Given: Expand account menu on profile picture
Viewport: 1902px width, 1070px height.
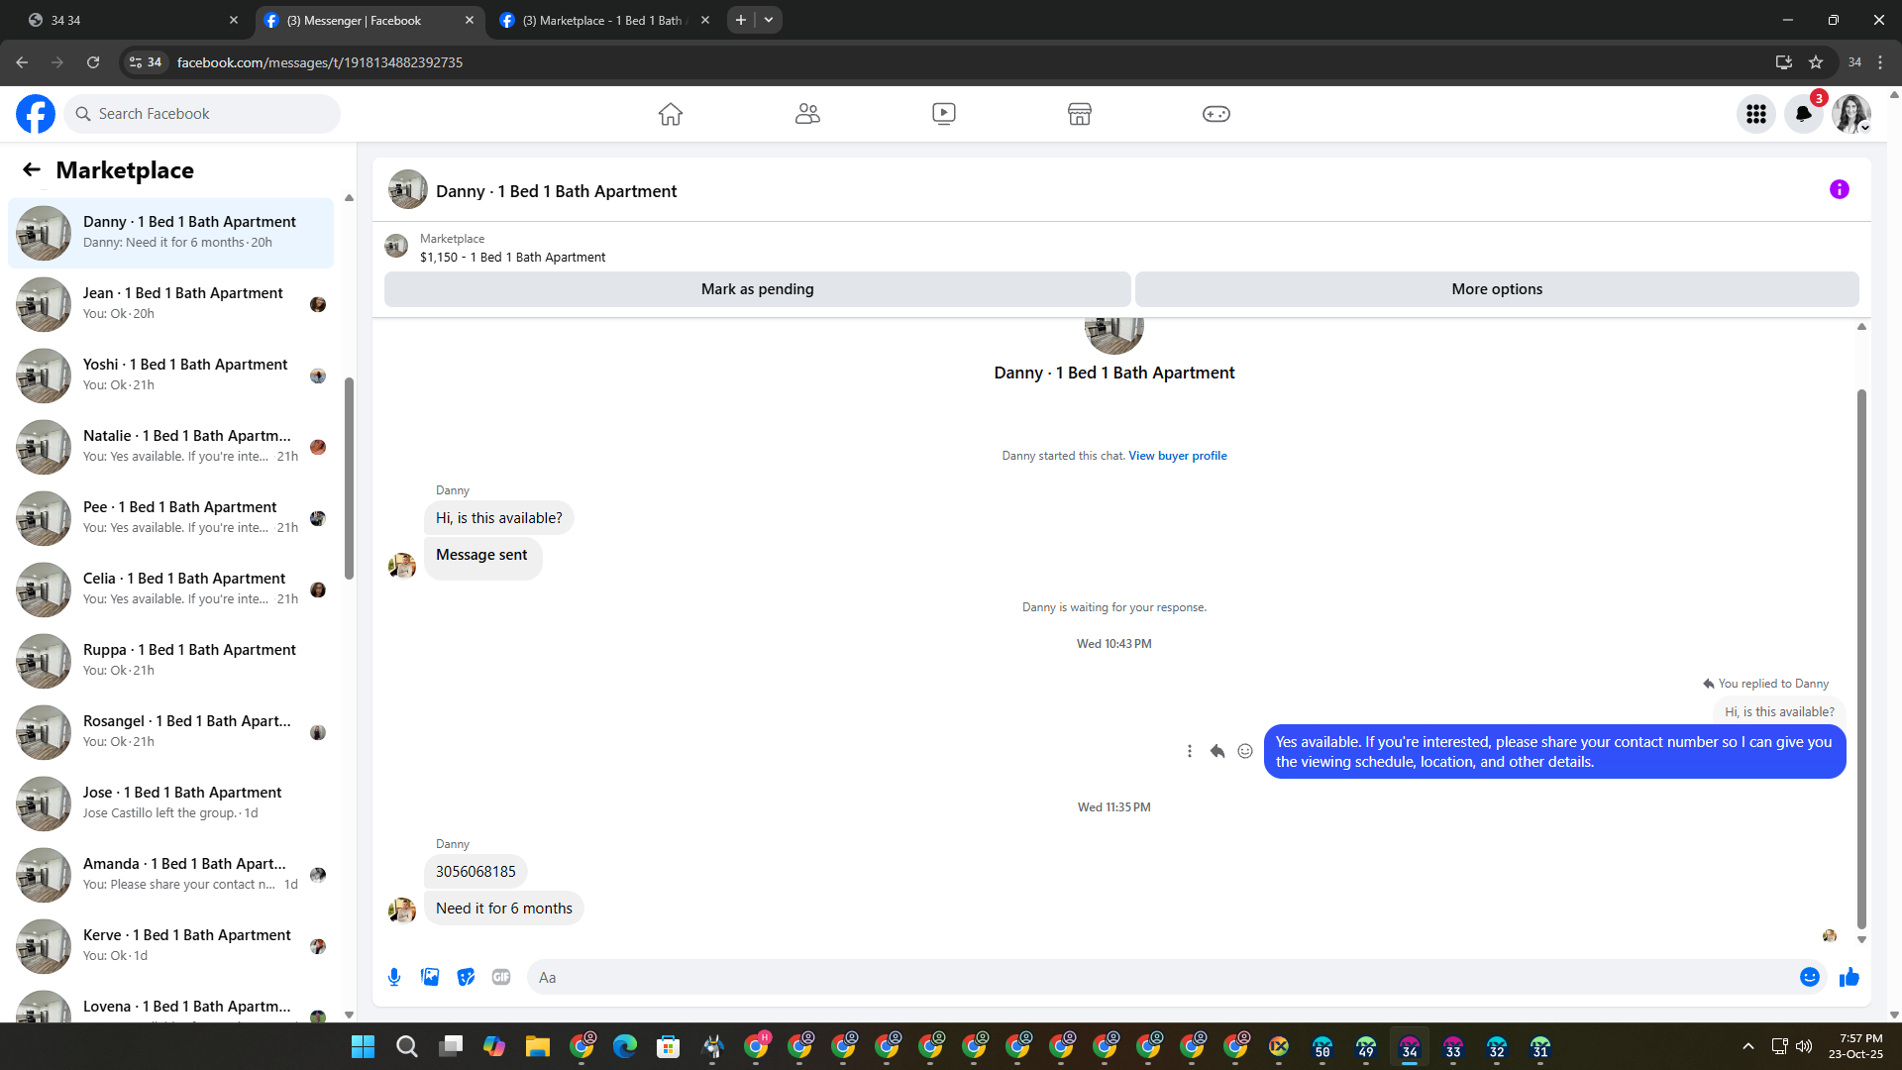Looking at the screenshot, I should point(1850,114).
